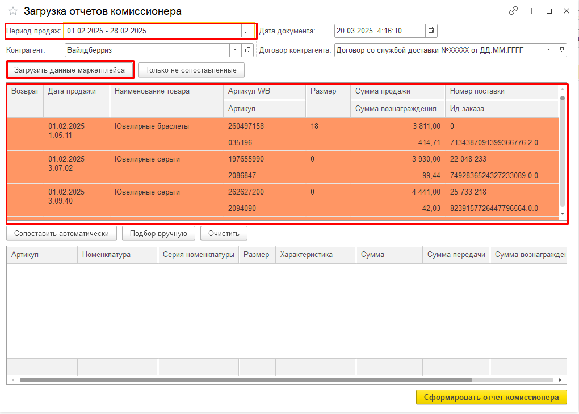Click upper table scroll down arrow
Viewport: 579px width, 414px height.
pos(563,214)
